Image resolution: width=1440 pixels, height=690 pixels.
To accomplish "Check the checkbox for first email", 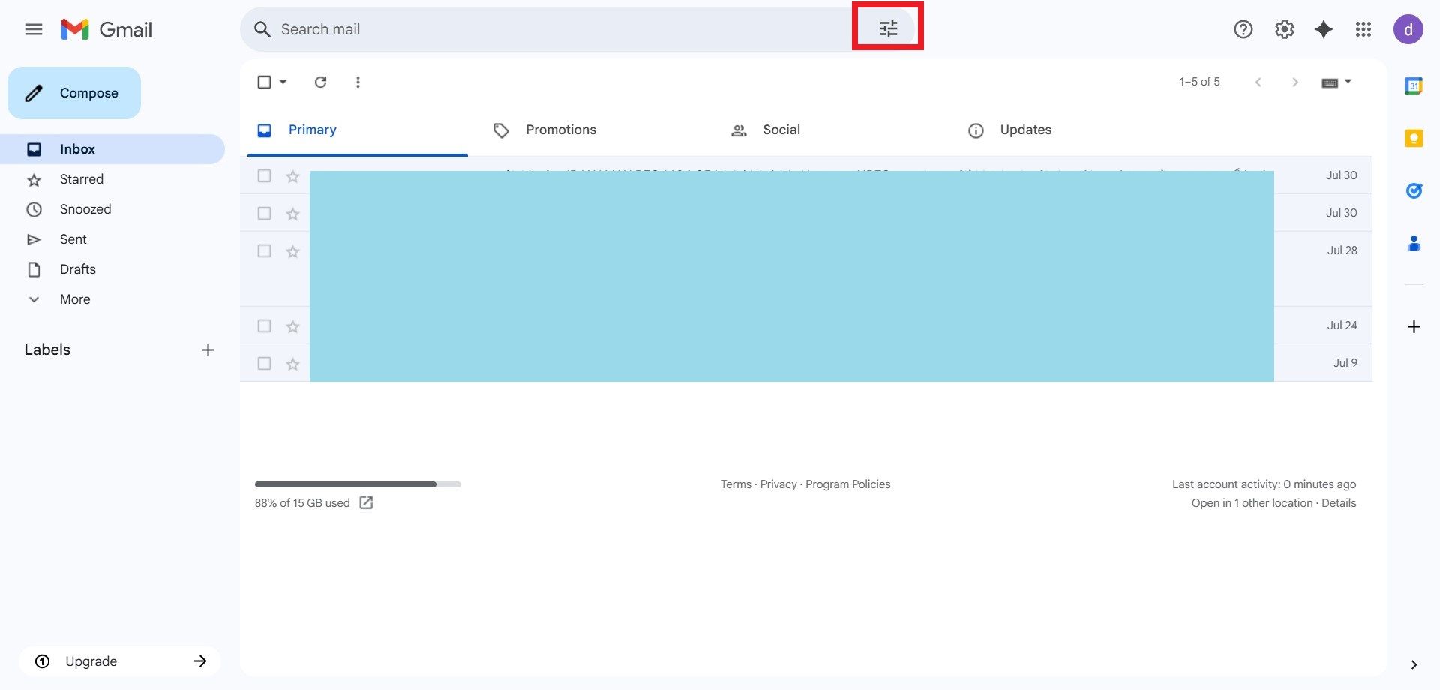I will (264, 175).
